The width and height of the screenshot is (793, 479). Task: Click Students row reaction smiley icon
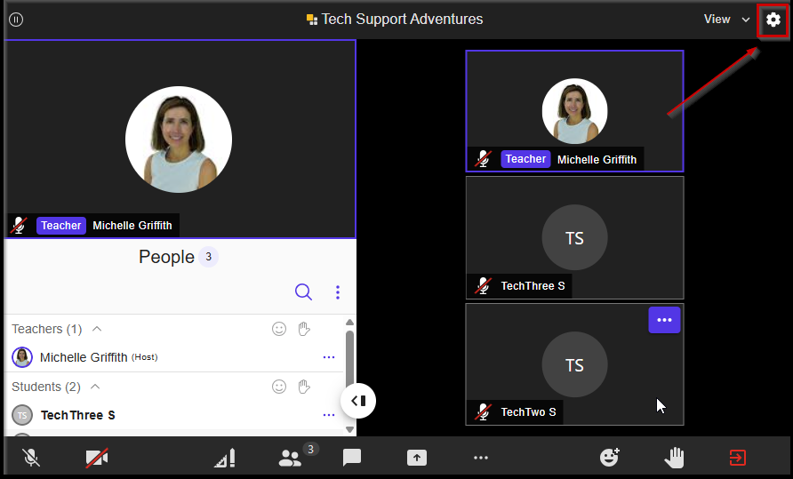click(279, 387)
